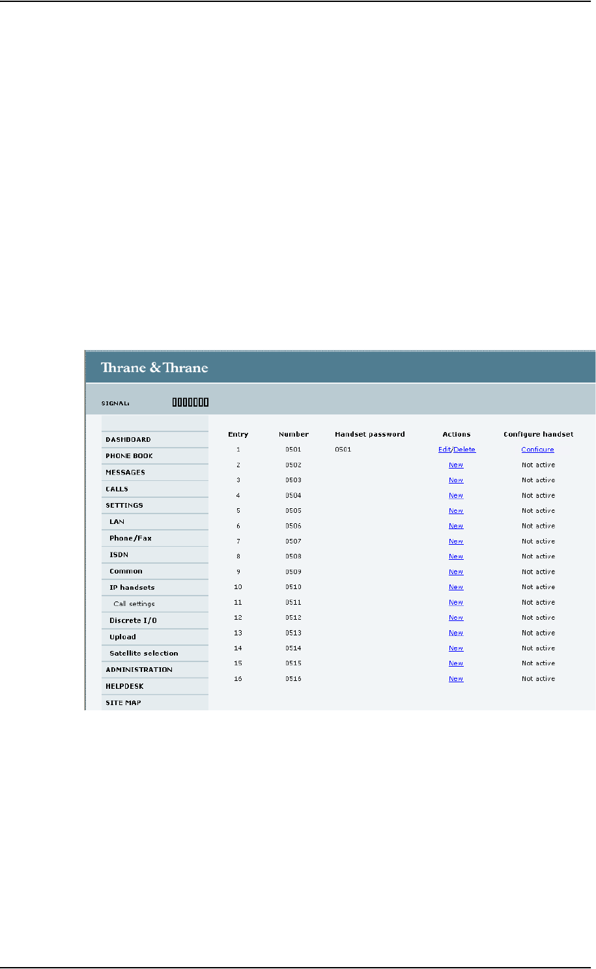Screen dimensions: 596x969
Task: Click New link for number 0503
Action: 456,480
